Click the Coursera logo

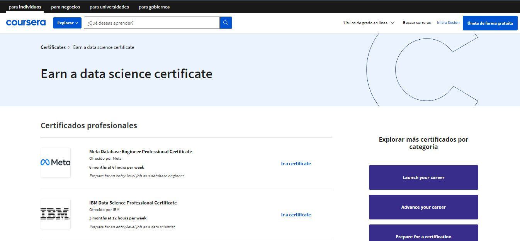coord(26,23)
